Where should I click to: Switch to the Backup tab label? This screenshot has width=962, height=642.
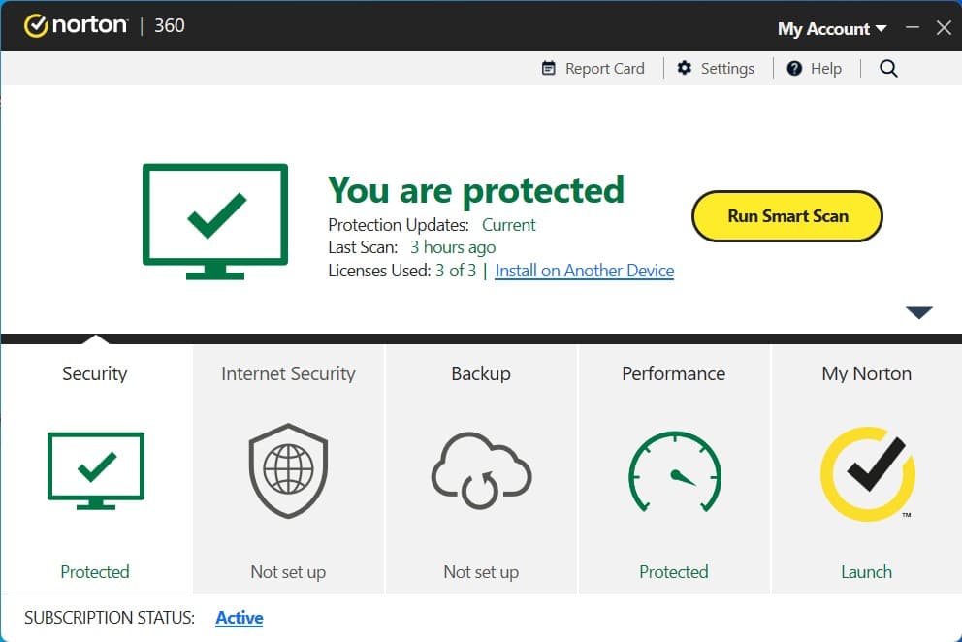(481, 373)
